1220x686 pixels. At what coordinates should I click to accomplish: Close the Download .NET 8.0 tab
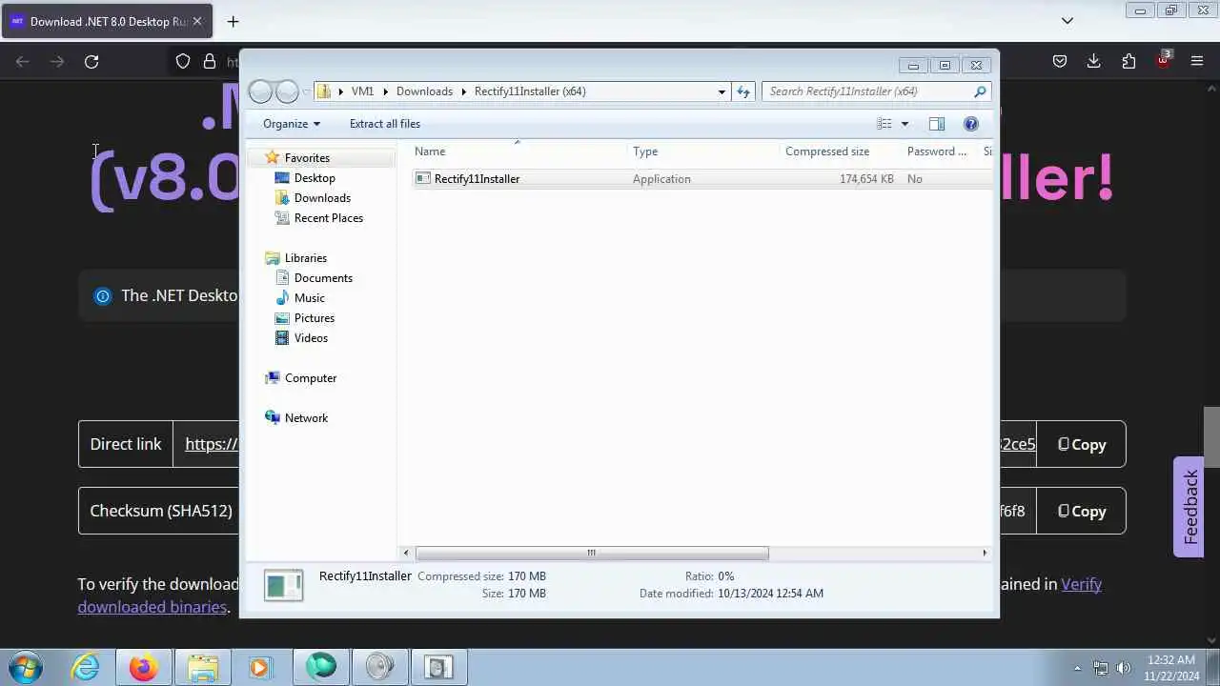pyautogui.click(x=197, y=21)
